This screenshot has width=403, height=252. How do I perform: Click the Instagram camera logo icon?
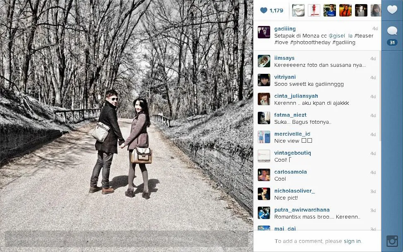[x=392, y=242]
